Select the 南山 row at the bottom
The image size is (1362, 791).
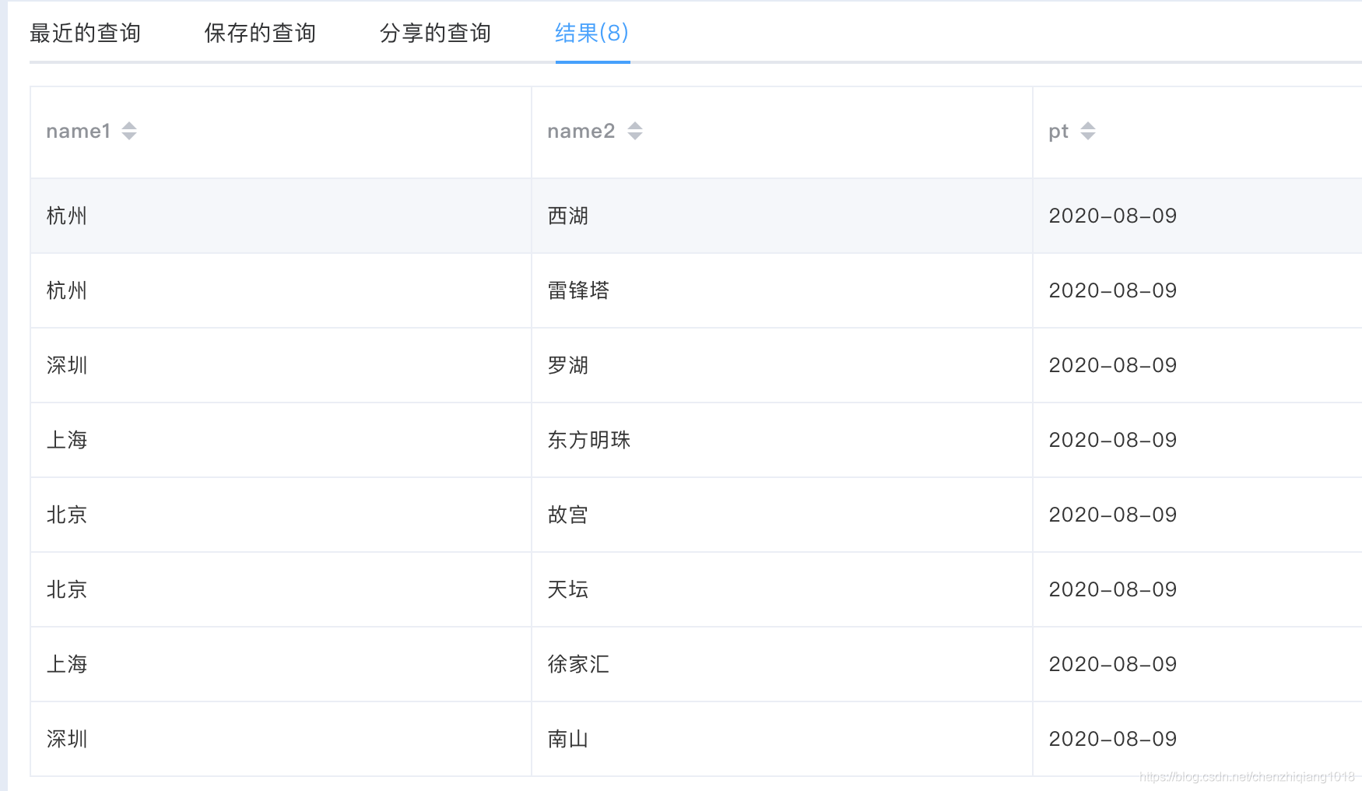567,739
